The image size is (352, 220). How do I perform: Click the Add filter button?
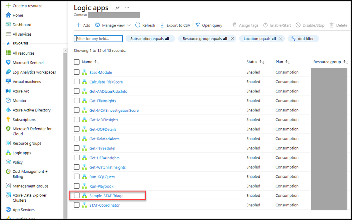[x=303, y=39]
